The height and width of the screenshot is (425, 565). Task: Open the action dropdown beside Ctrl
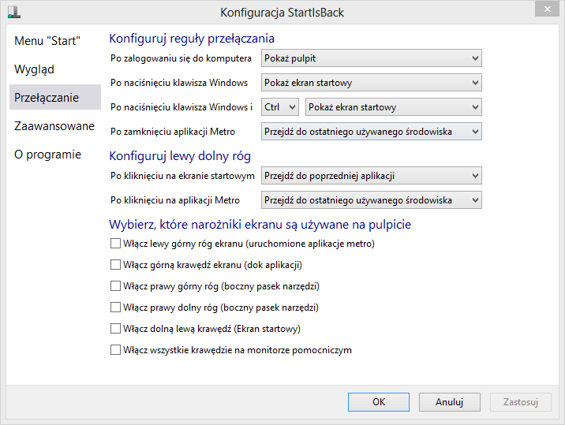coord(394,107)
